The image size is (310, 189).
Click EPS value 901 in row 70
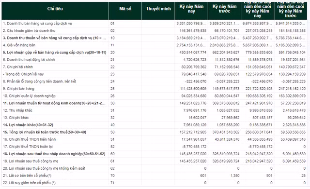point(269,175)
